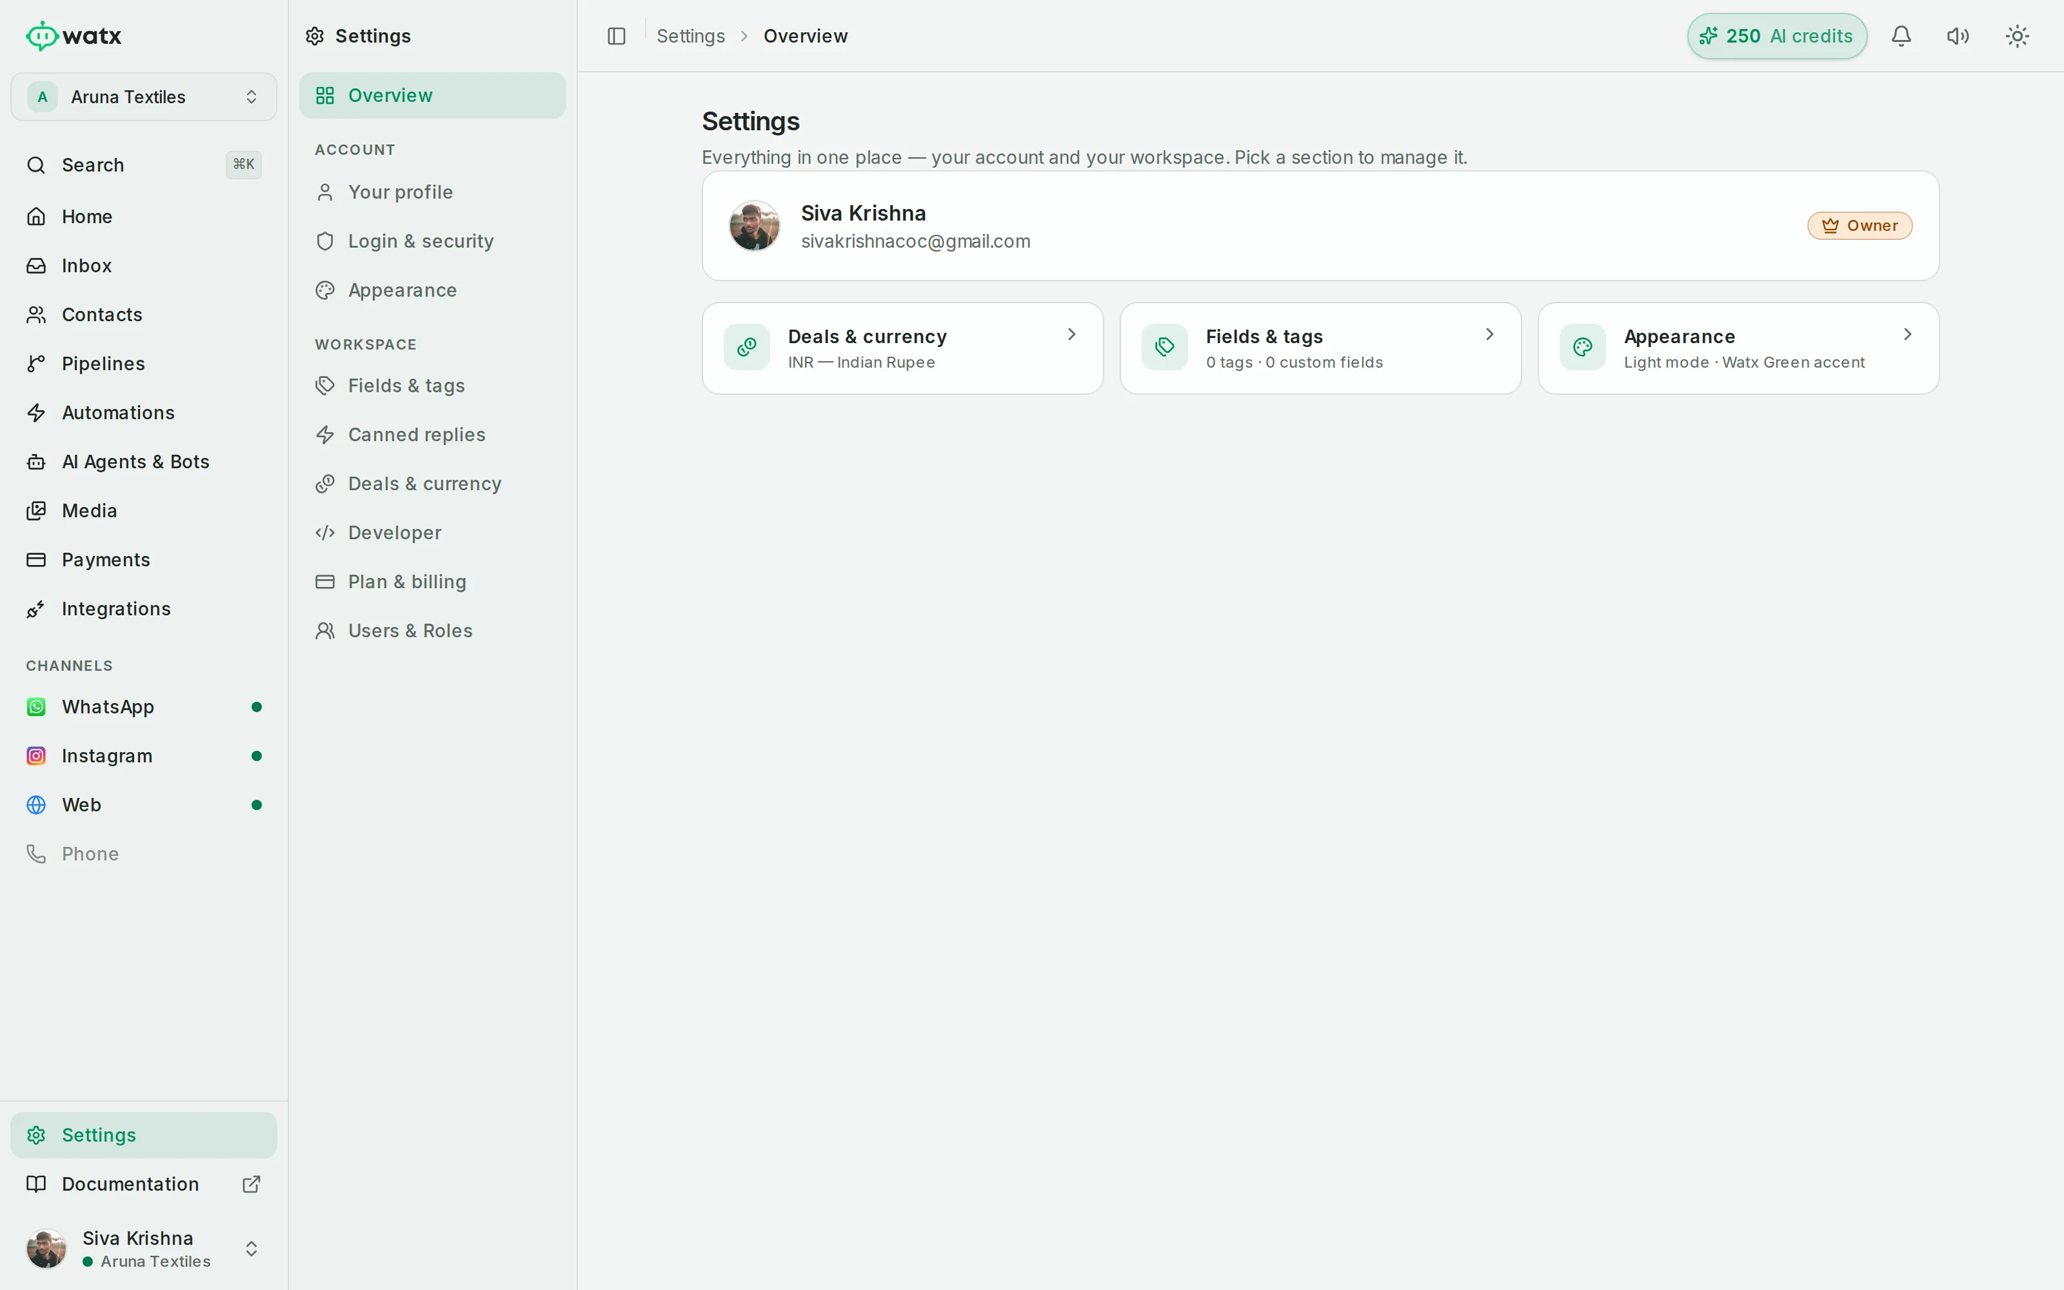Click the Media icon
2064x1290 pixels.
pos(36,511)
